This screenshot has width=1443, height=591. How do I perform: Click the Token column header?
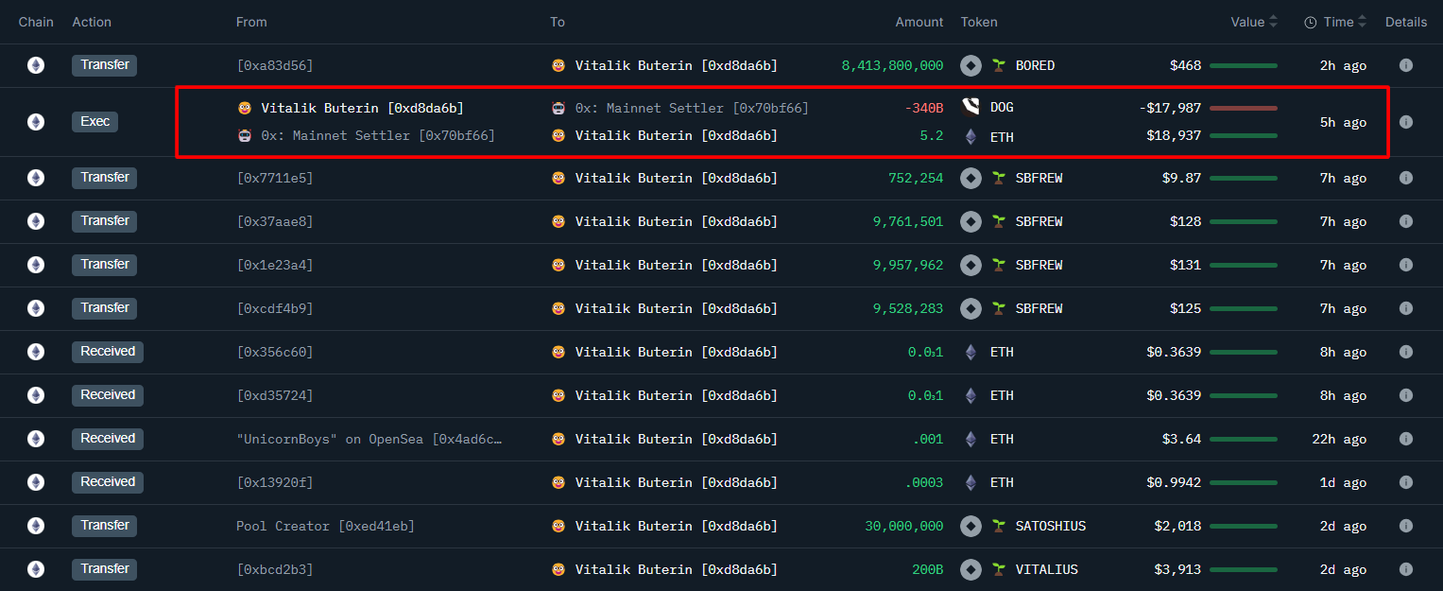click(978, 21)
